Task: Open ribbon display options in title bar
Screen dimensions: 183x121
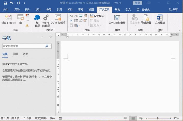Action: click(x=149, y=3)
